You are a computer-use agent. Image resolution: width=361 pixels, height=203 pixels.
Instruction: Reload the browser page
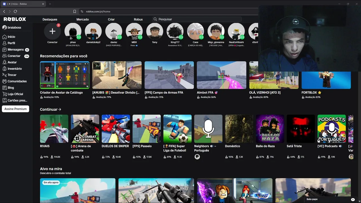[x=15, y=11]
